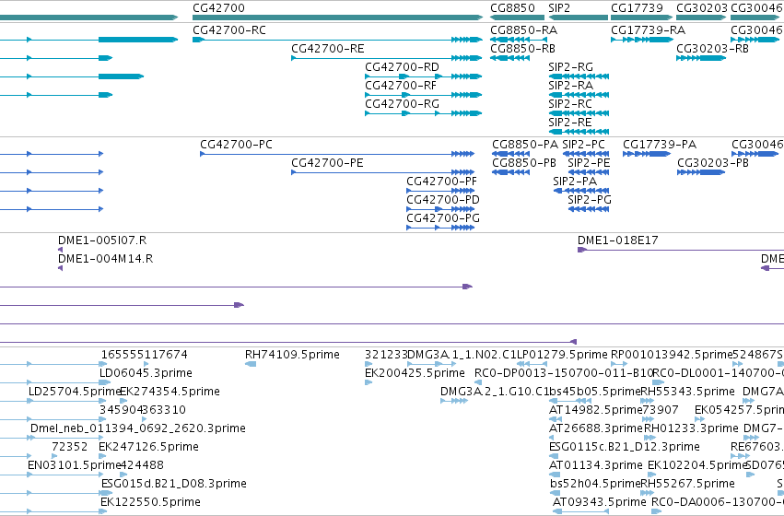Choose transcript CG42700-RG
The height and width of the screenshot is (516, 784).
pos(424,113)
